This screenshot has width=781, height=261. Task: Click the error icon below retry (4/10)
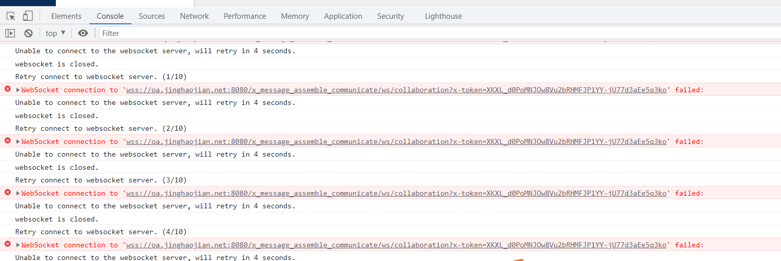[x=8, y=244]
